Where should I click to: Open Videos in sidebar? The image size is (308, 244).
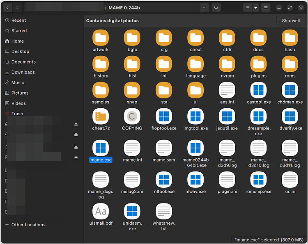tap(42, 103)
